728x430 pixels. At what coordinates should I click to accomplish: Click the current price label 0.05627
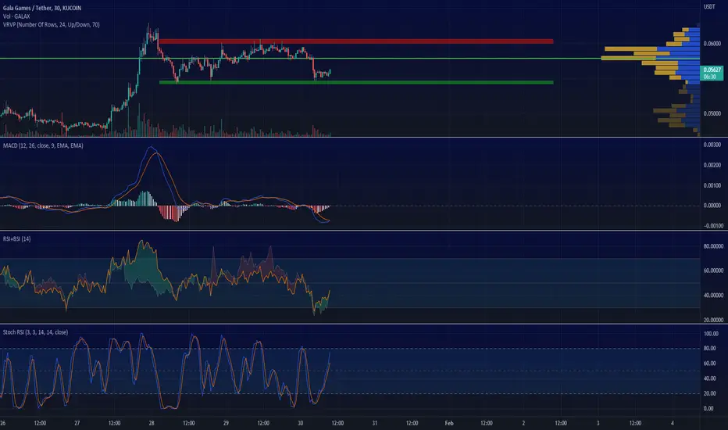tap(712, 70)
